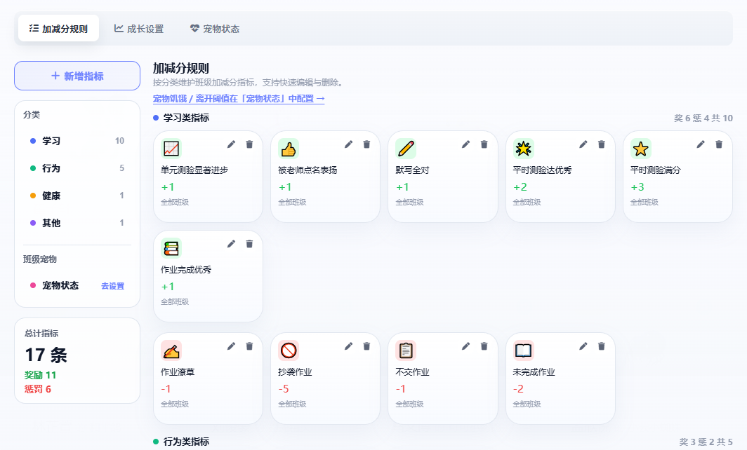
Task: Delete the 作业潦草 indicator
Action: click(249, 346)
